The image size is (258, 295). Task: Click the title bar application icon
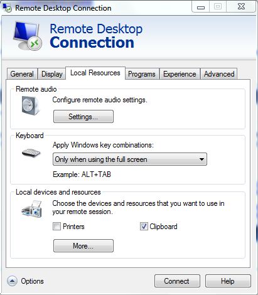click(x=8, y=8)
